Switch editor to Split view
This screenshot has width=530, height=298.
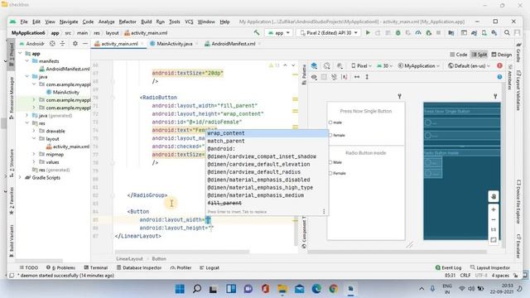479,55
